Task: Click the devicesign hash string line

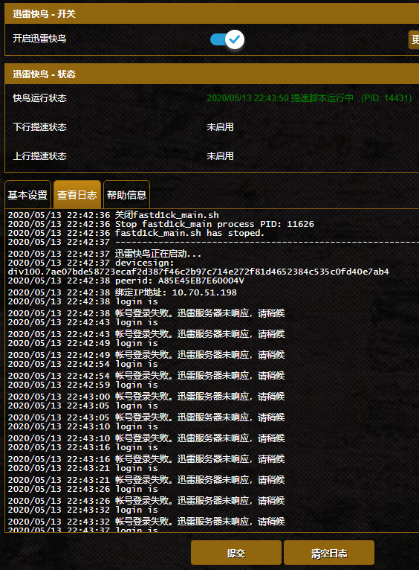Action: click(x=198, y=272)
